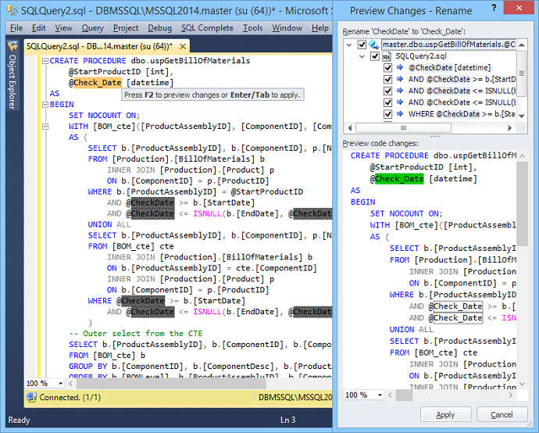Close the Preview Changes dialog
This screenshot has width=539, height=433.
point(519,8)
